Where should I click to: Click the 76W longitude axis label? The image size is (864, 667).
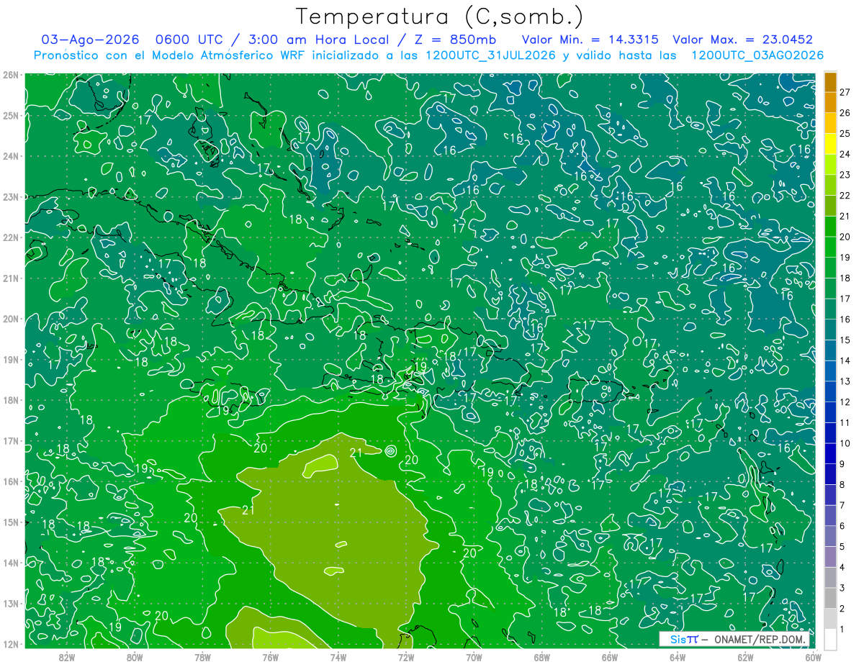pos(271,657)
